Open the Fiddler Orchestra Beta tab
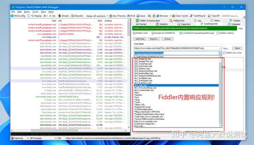The height and width of the screenshot is (145, 254). 148,20
